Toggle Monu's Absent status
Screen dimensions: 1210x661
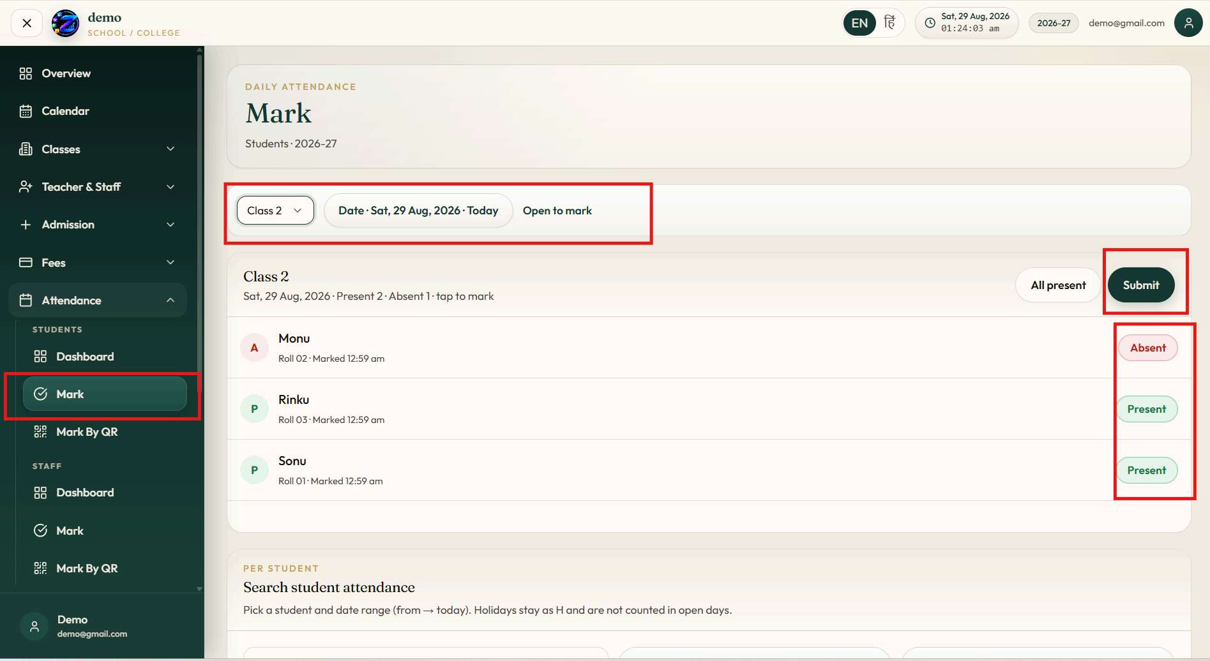1147,348
